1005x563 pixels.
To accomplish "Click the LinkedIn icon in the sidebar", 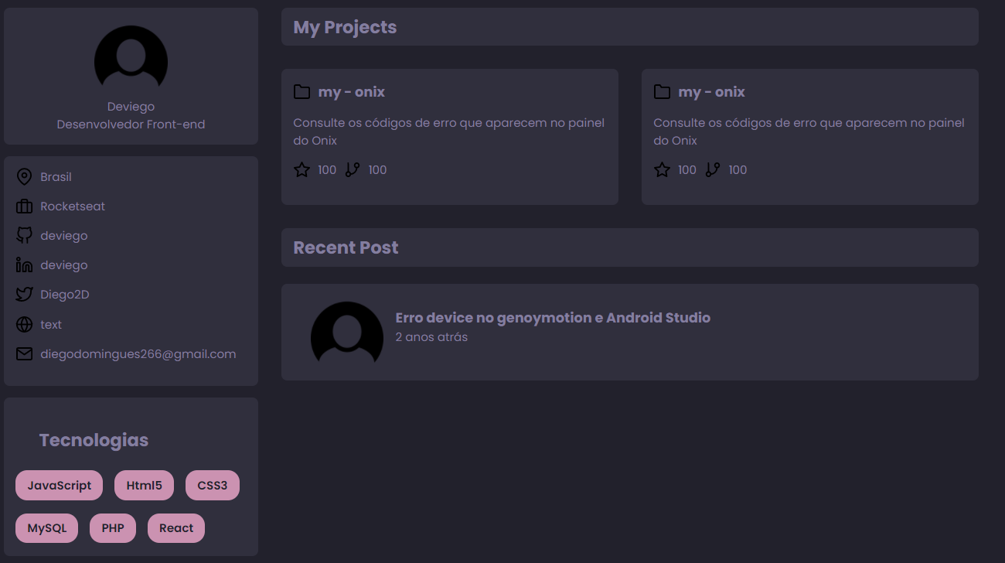I will (24, 264).
